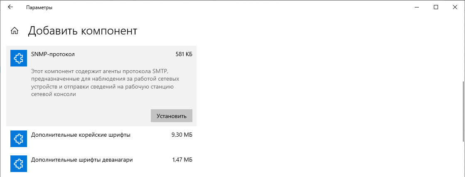Click the Devanagari fonts component icon
465x177 pixels.
[x=18, y=163]
